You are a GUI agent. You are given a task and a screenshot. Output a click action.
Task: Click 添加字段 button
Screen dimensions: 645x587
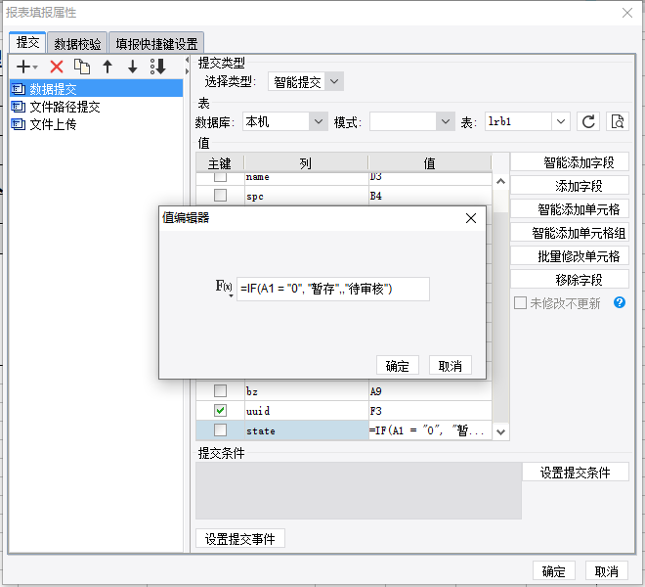tap(570, 185)
